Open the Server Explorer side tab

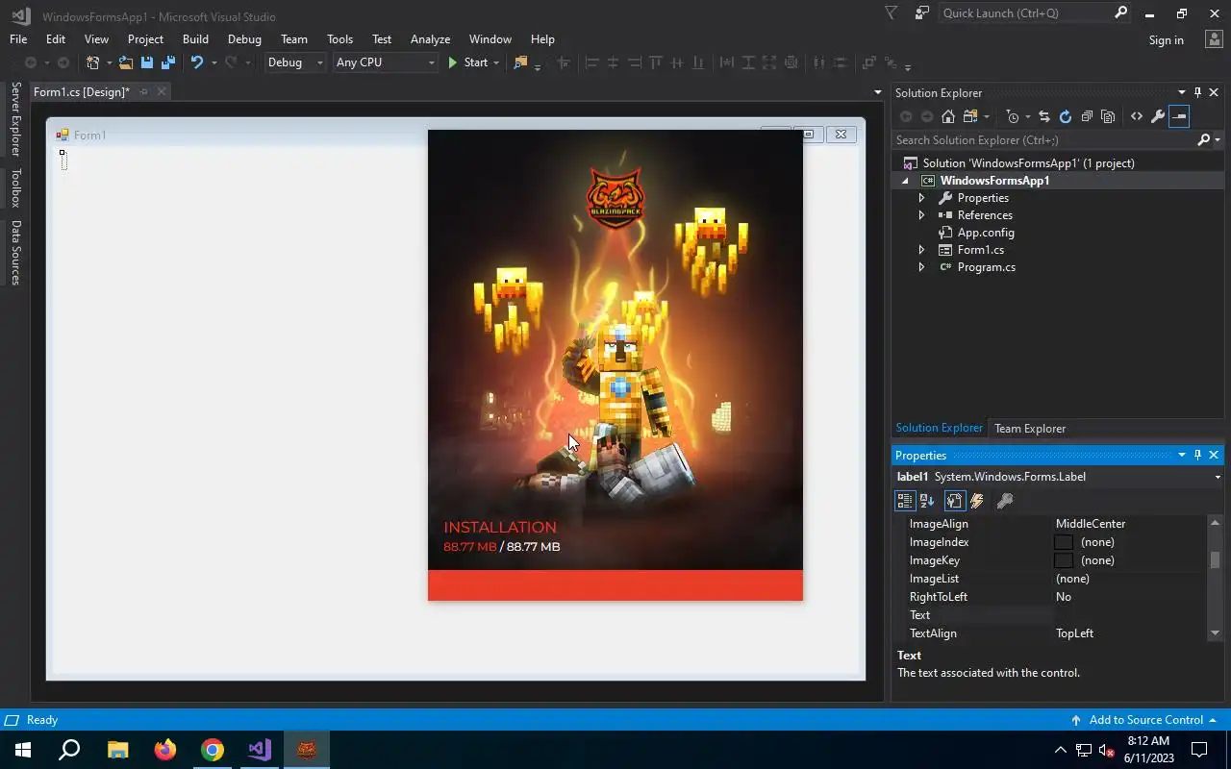(x=15, y=119)
